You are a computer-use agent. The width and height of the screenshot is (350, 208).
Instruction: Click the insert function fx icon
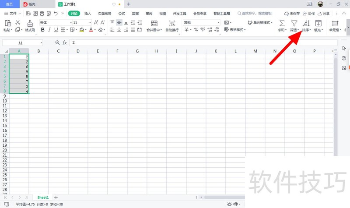tap(65, 42)
